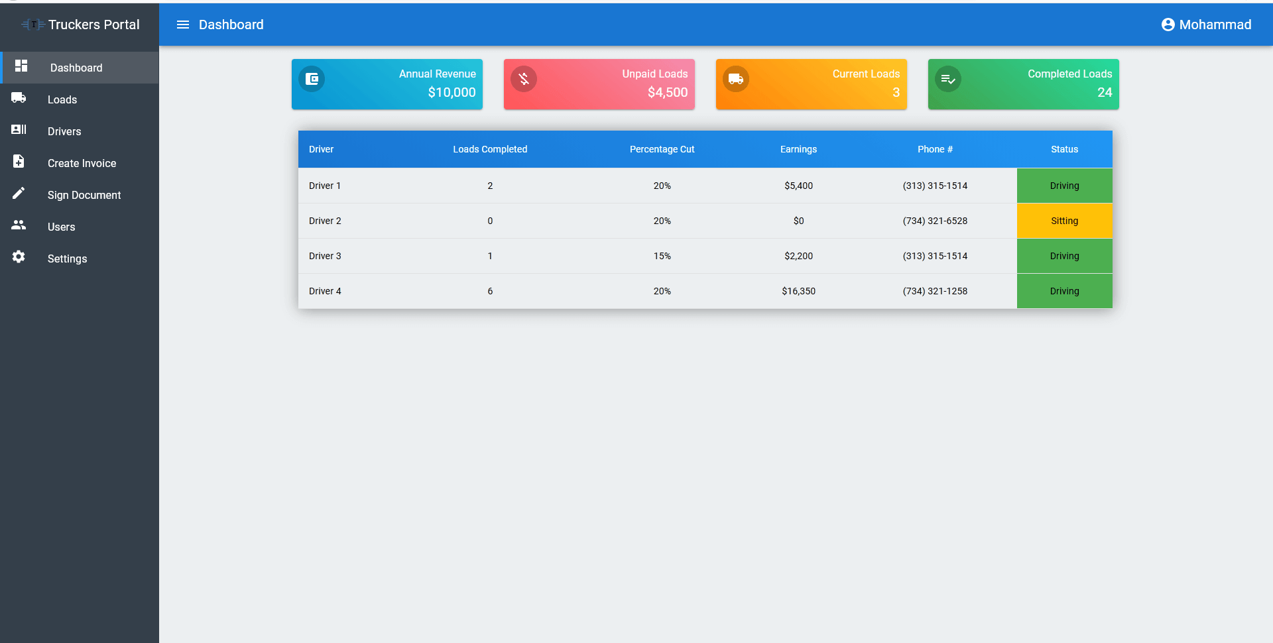Screen dimensions: 1273x643
Task: Click the Create Invoice file icon
Action: 19,162
